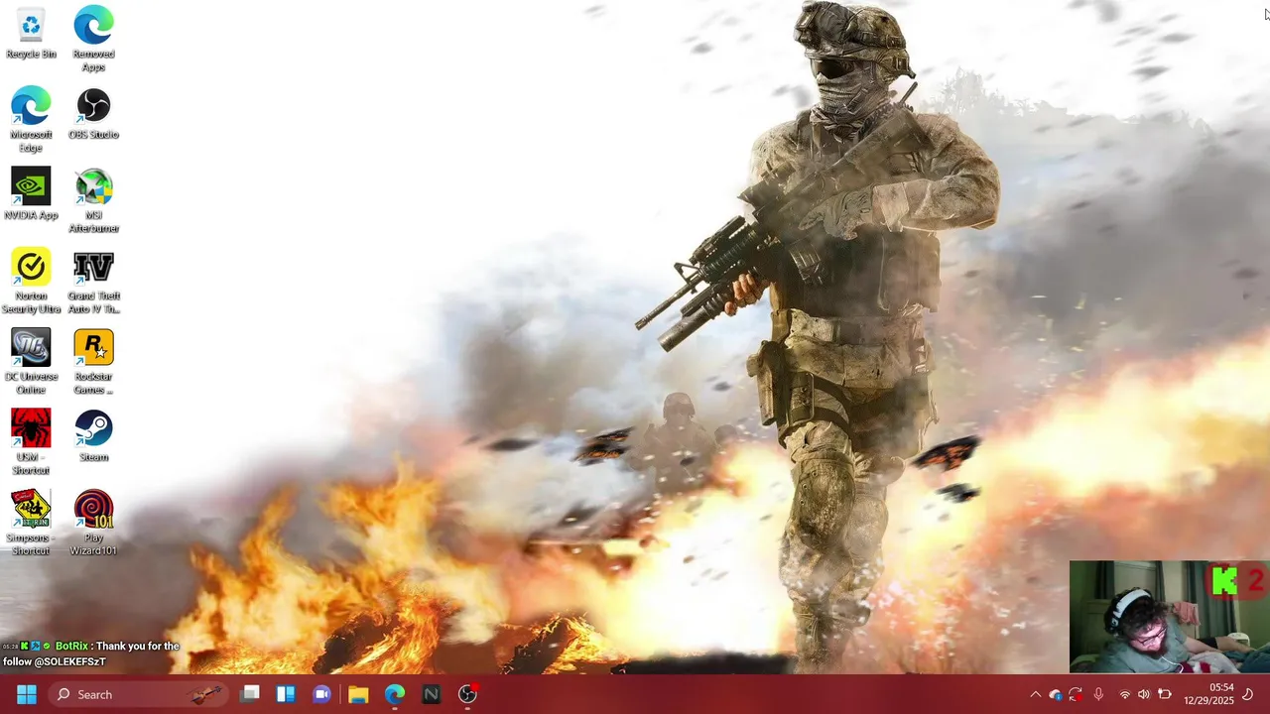Click the microphone tray icon
Screen dimensions: 1270x714
[1098, 694]
